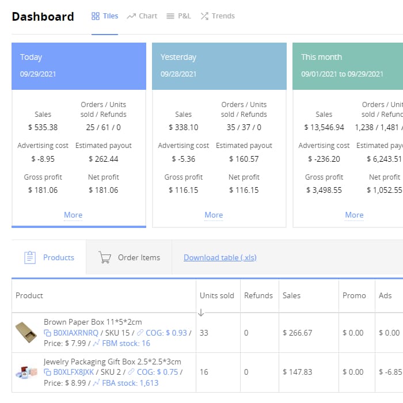
Task: Click Jewelry Packaging Gift Box 2.5*2.5*3cm title
Action: [112, 362]
